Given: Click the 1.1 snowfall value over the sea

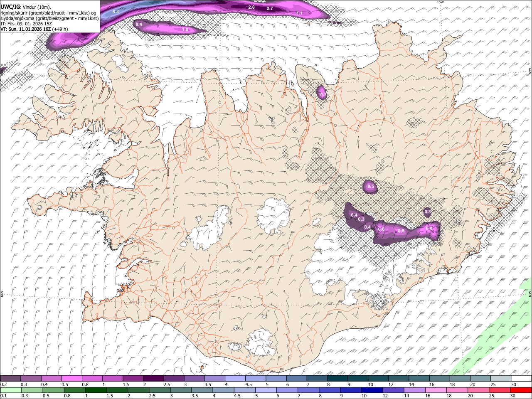Looking at the screenshot, I should (299, 13).
